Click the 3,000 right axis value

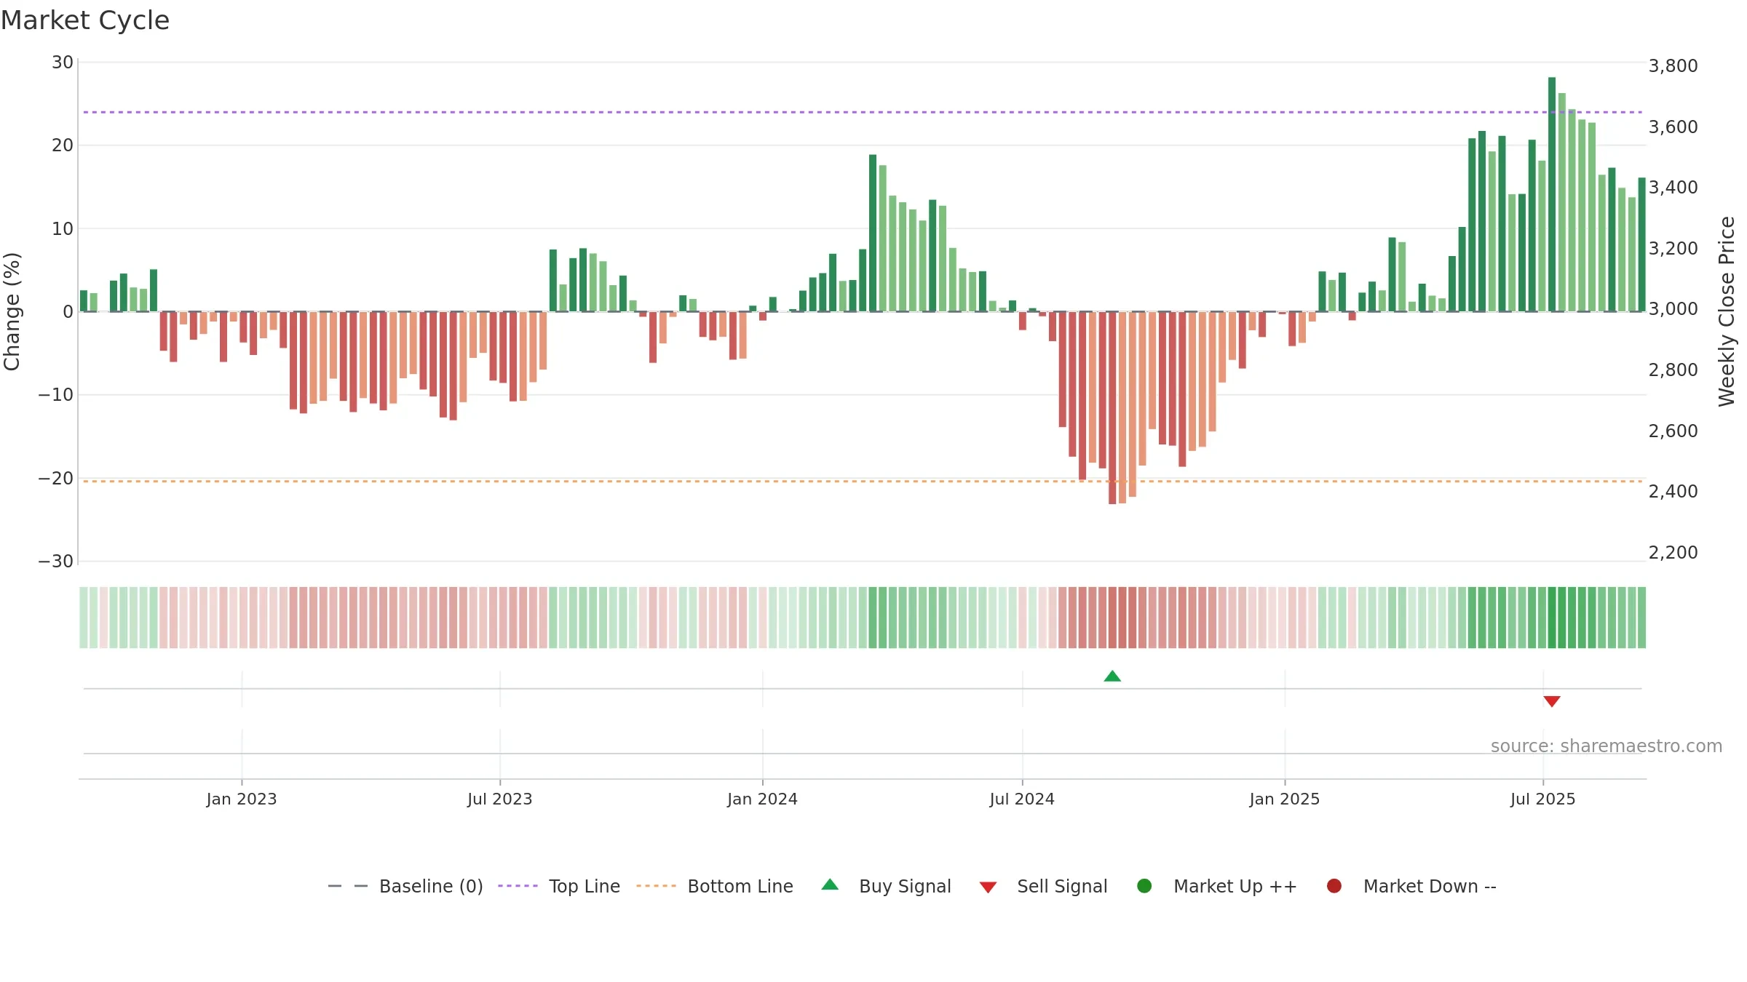pos(1673,308)
